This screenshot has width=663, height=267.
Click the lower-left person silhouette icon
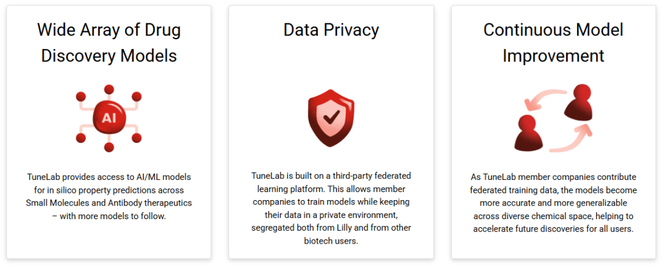(529, 134)
